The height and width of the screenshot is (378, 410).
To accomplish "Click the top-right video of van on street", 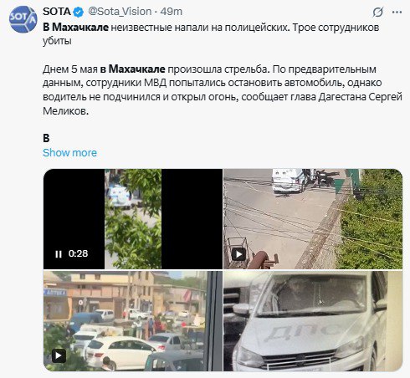I will (x=313, y=219).
